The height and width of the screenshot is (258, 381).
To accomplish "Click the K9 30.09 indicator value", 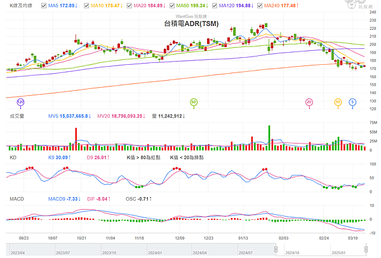I will (x=60, y=158).
